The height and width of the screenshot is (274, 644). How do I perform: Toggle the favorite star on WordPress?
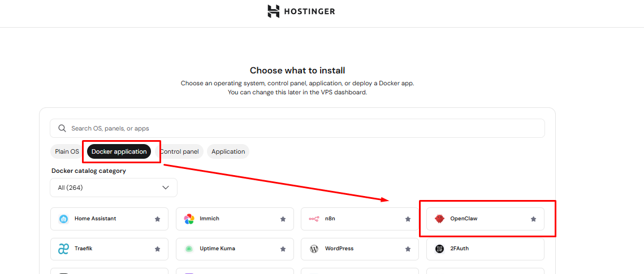tap(408, 249)
